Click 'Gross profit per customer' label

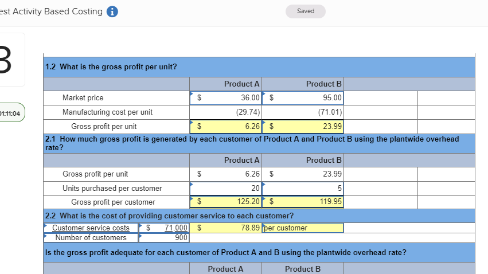coord(113,202)
